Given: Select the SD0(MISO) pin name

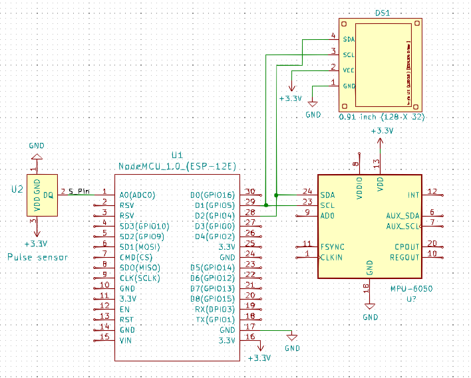Looking at the screenshot, I should coord(140,268).
